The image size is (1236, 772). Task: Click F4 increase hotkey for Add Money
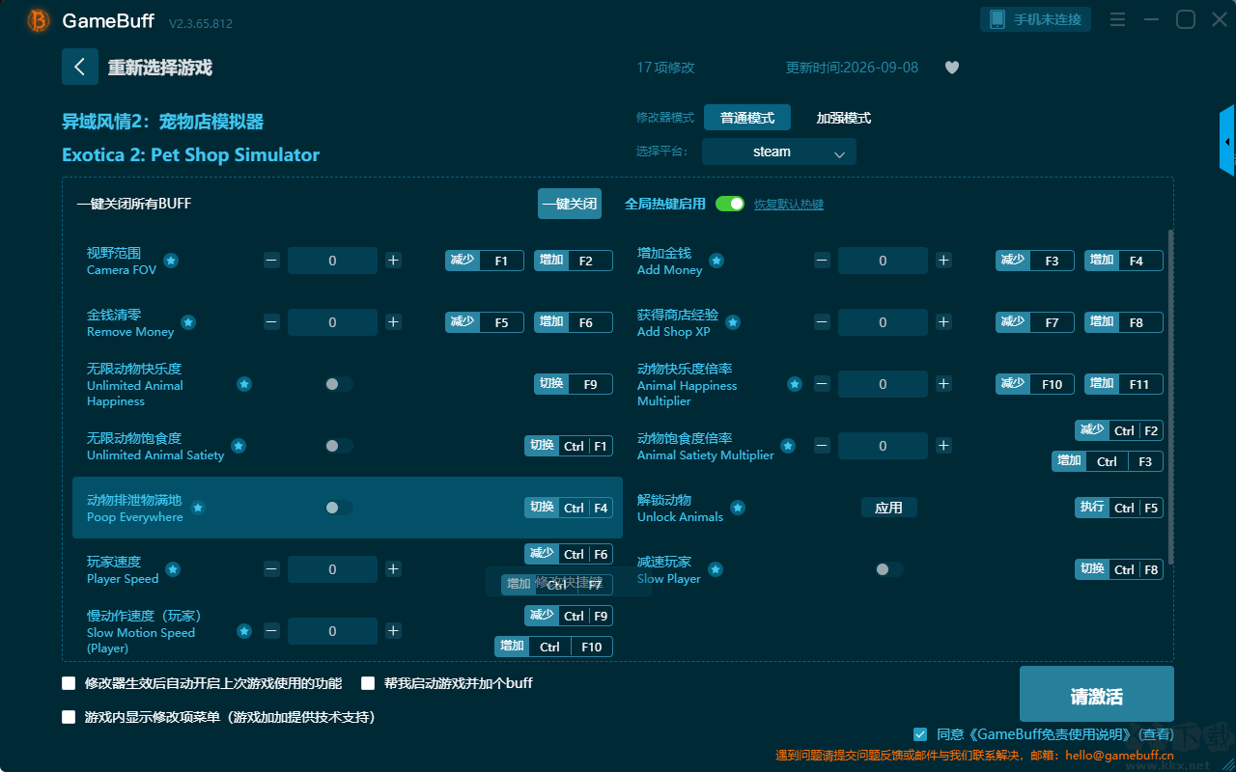point(1124,261)
